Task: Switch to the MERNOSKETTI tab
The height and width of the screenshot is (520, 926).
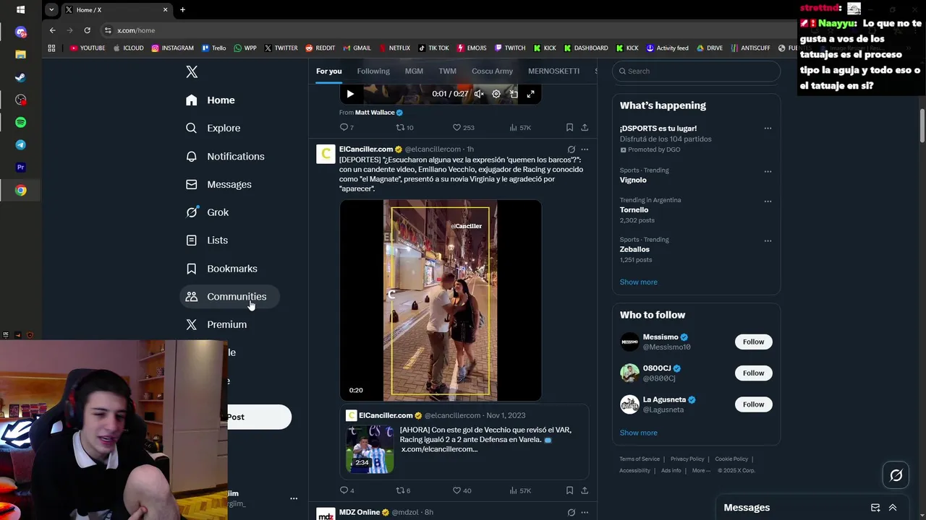Action: pos(553,71)
